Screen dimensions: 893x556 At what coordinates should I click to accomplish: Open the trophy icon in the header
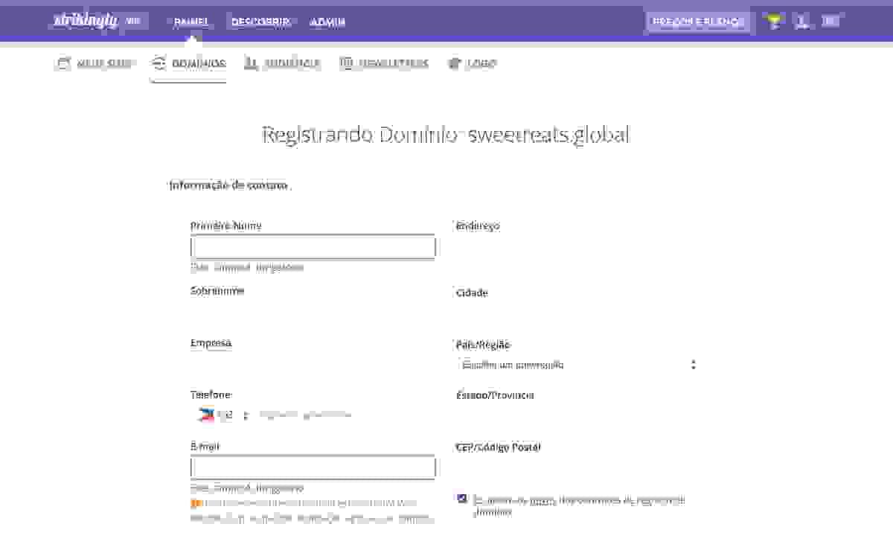coord(774,22)
